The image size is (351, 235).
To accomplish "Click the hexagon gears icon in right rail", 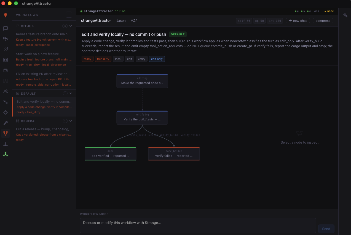I will coord(345,15).
